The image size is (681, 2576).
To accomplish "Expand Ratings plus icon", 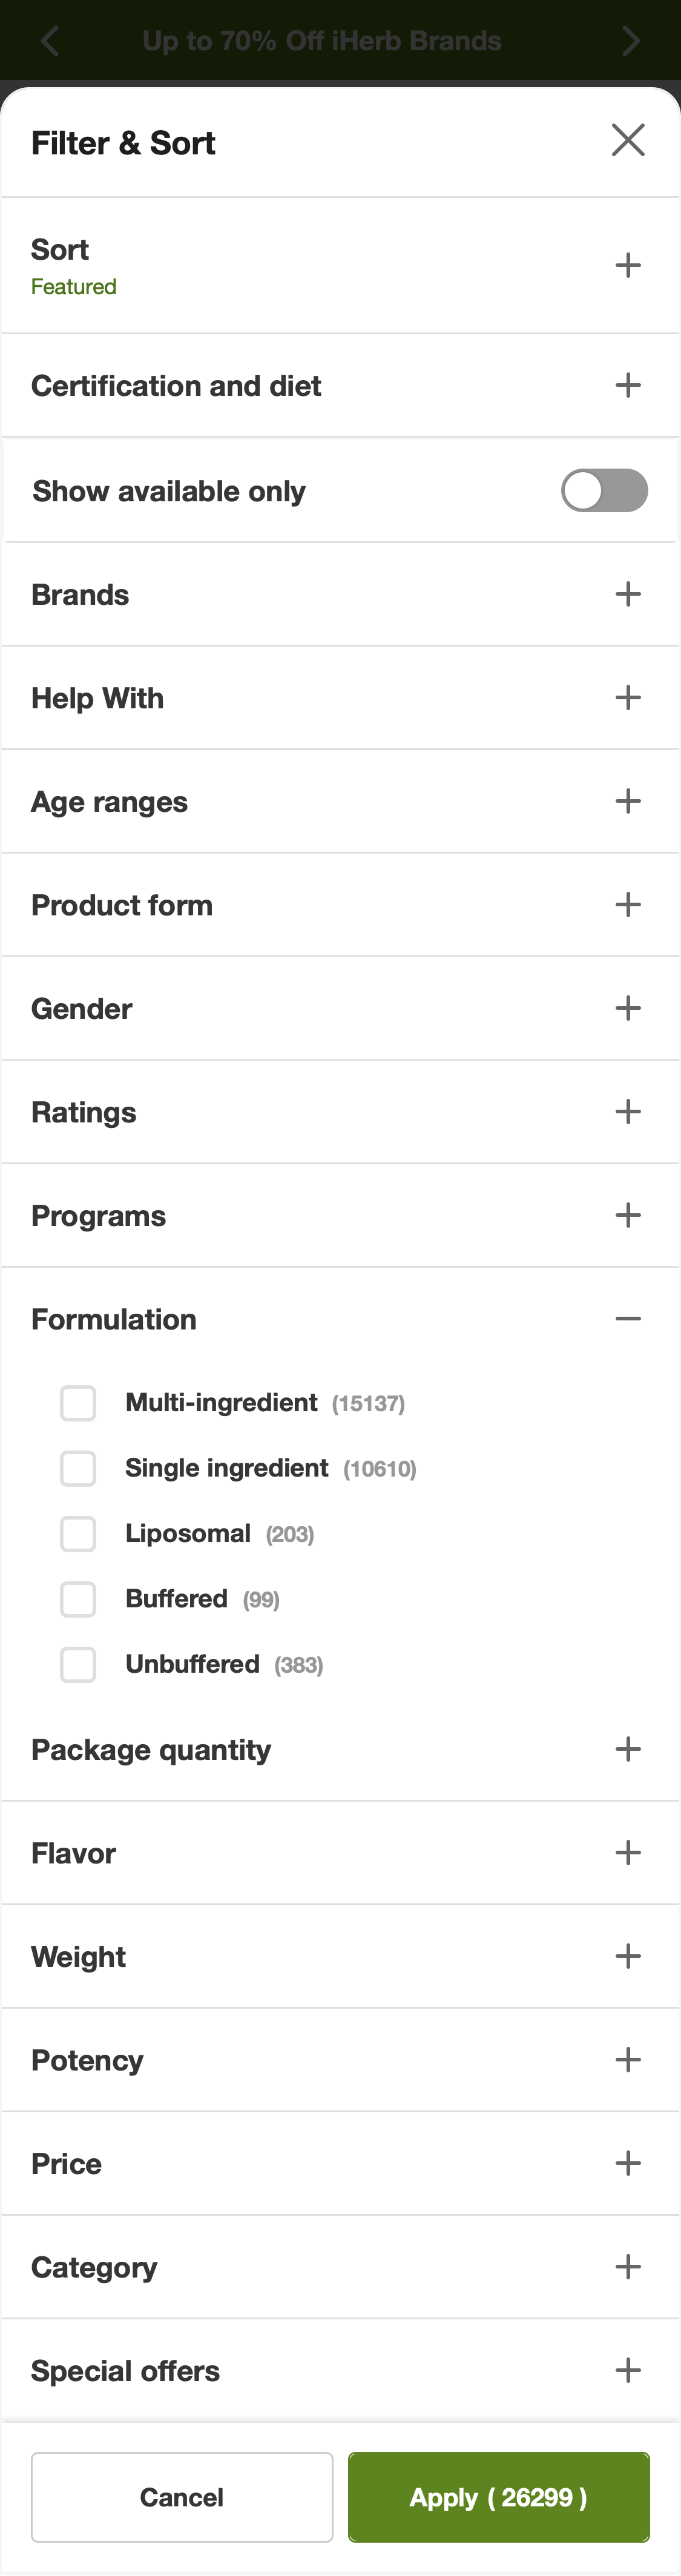I will [628, 1112].
